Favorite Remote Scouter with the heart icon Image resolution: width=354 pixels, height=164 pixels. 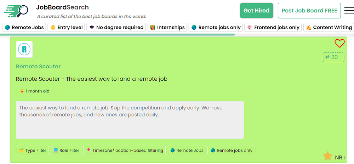point(339,43)
